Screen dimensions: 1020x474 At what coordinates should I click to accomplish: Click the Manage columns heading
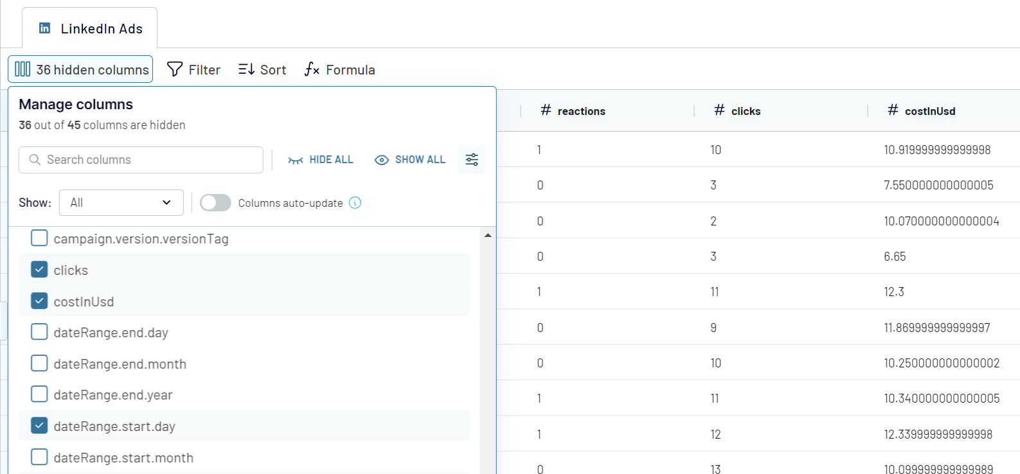click(x=76, y=104)
